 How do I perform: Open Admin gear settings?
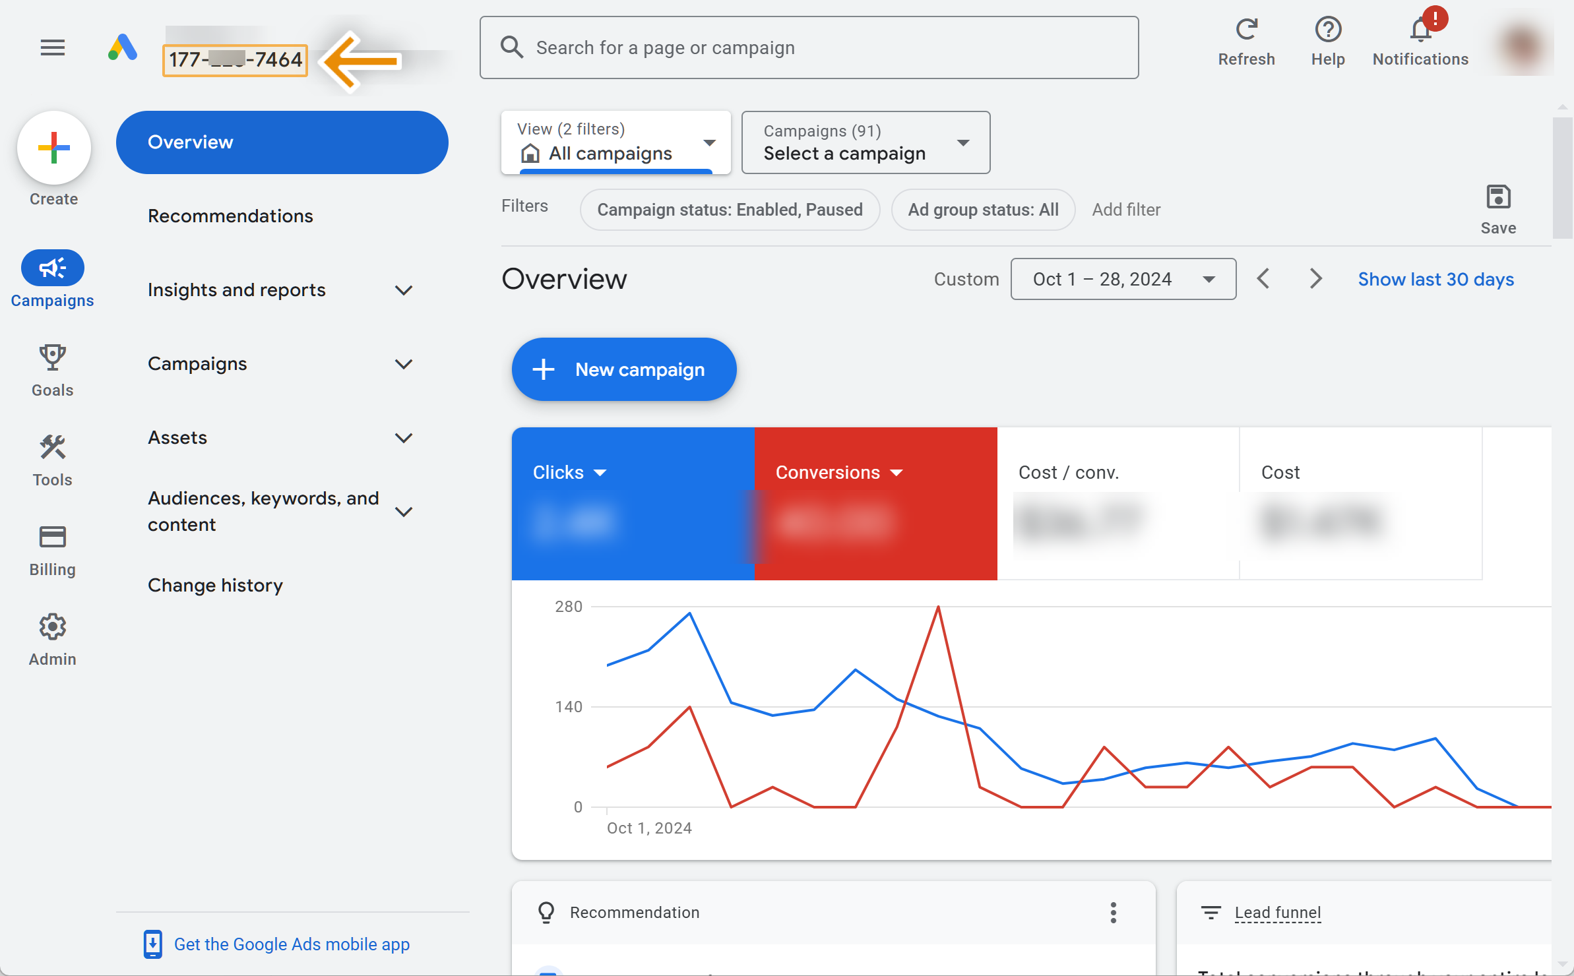pos(52,627)
